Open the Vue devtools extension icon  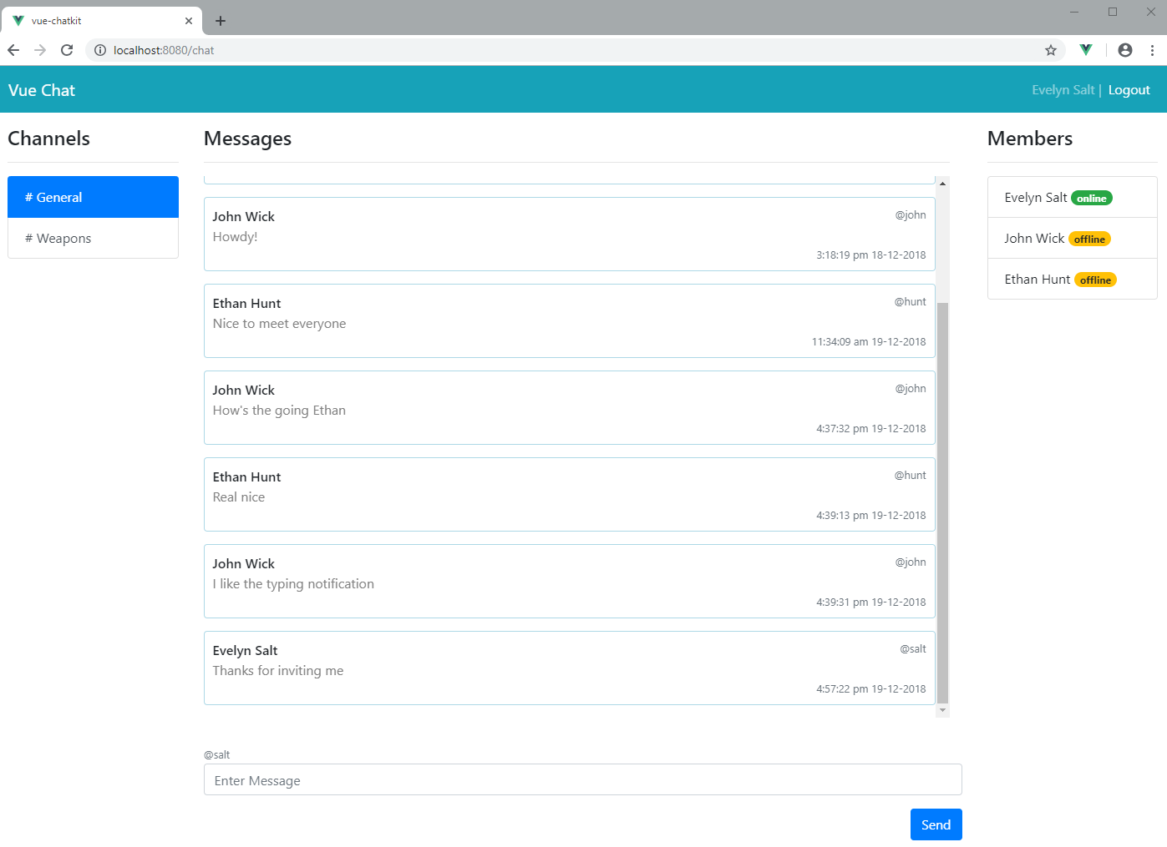1086,50
